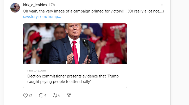This screenshot has width=189, height=105.
Task: Open replies via the comment bubble icon
Action: pyautogui.click(x=41, y=95)
